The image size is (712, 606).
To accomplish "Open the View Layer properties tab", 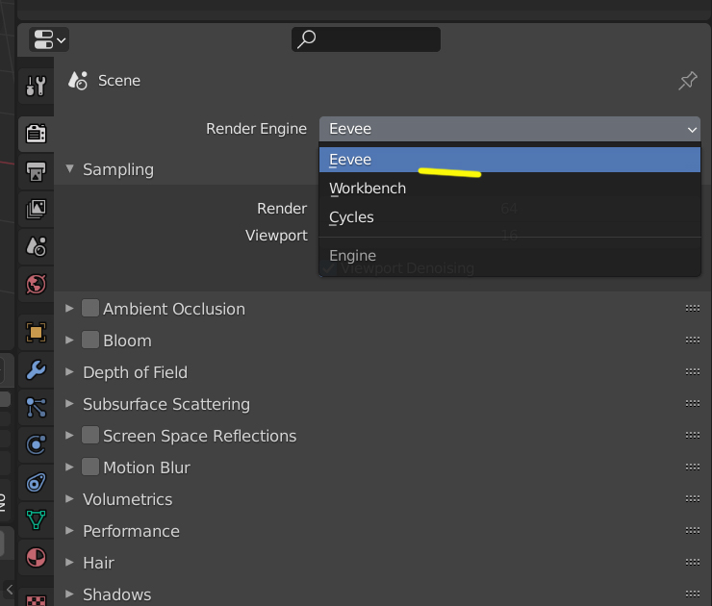I will [x=36, y=208].
